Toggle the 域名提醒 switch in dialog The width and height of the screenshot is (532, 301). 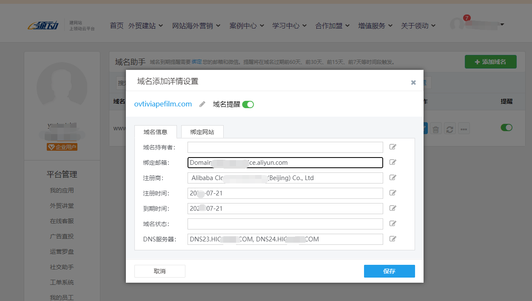[x=248, y=104]
